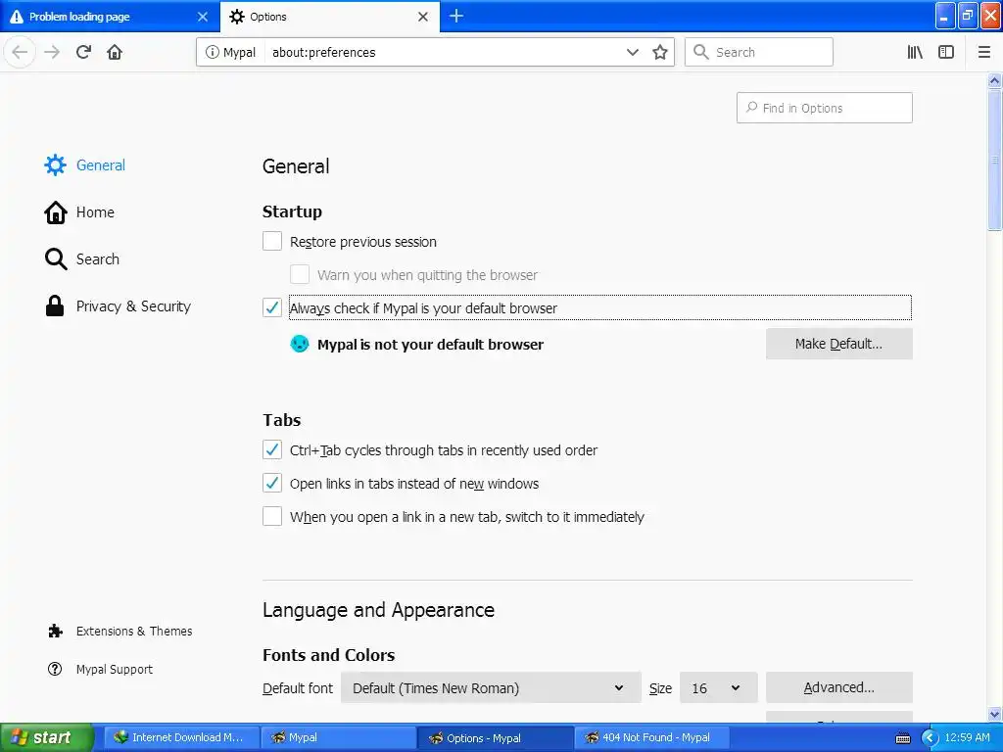Click system tray keyboard icon

pyautogui.click(x=902, y=738)
